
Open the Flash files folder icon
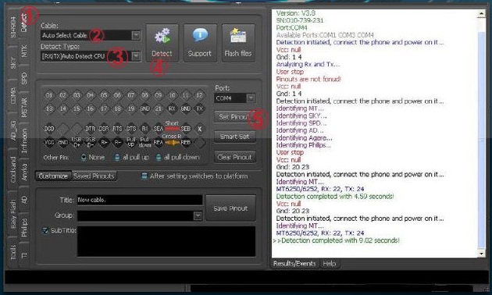(238, 43)
